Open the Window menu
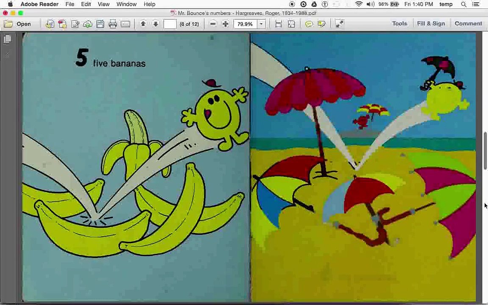The width and height of the screenshot is (488, 305). coord(126,4)
